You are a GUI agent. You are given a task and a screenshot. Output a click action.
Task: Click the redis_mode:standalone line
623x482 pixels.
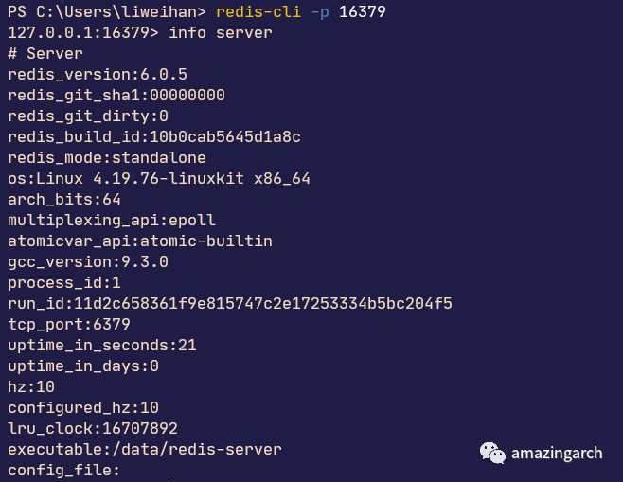coord(107,158)
